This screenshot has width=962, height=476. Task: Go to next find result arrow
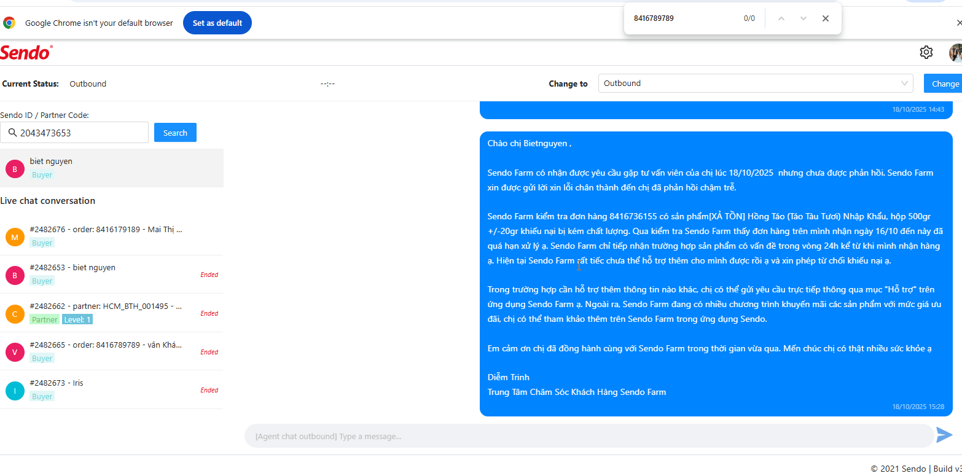point(804,18)
